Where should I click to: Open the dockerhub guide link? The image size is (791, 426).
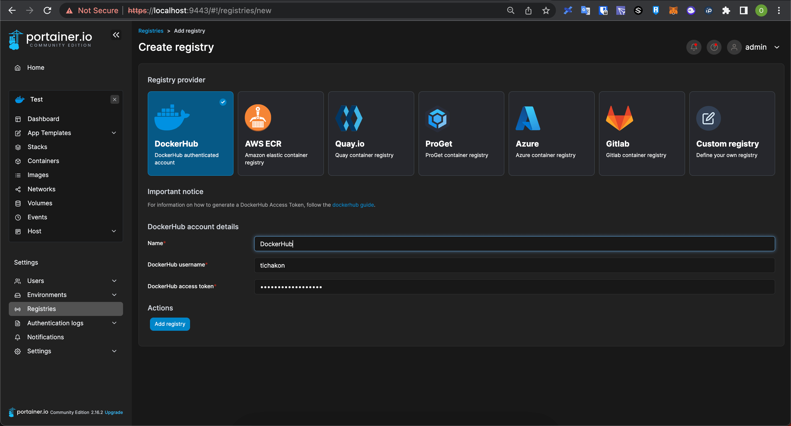[353, 205]
